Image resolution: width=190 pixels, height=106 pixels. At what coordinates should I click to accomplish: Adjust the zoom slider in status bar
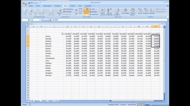click(158, 105)
